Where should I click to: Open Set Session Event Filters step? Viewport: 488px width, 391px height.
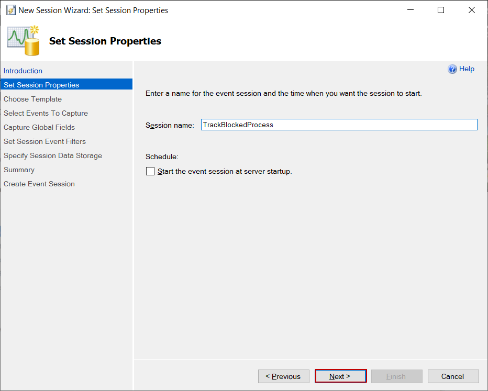[45, 141]
